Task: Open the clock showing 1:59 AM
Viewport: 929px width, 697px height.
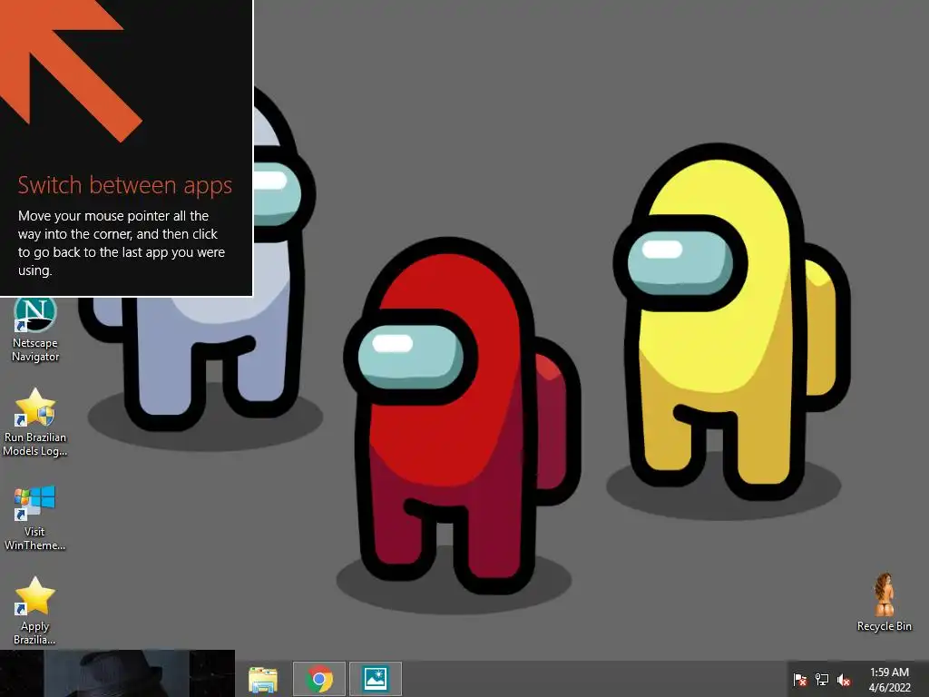Action: click(x=889, y=672)
